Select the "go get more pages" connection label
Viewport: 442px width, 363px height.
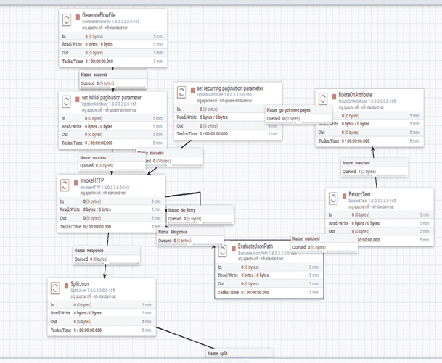(x=296, y=109)
